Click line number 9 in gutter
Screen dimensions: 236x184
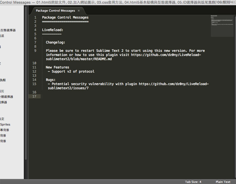point(35,51)
